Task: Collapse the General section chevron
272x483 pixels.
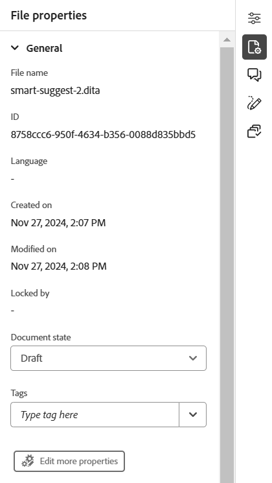Action: point(15,48)
